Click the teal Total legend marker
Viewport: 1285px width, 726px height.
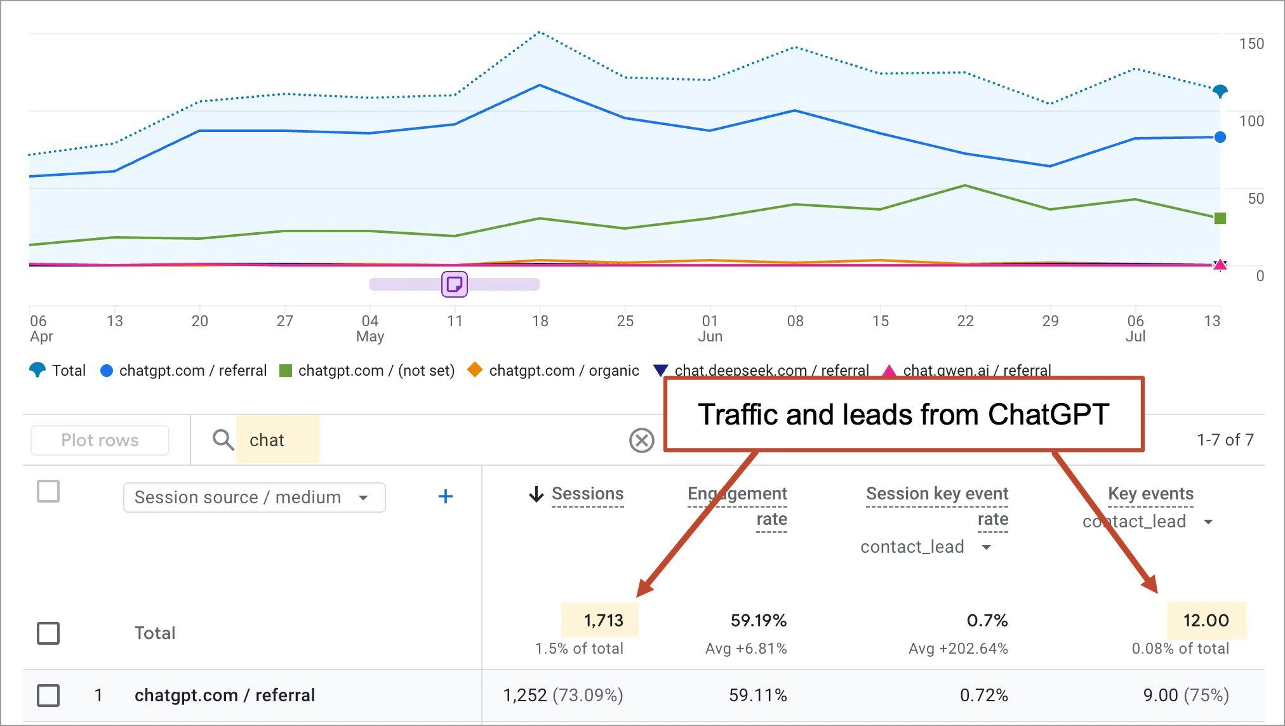36,370
